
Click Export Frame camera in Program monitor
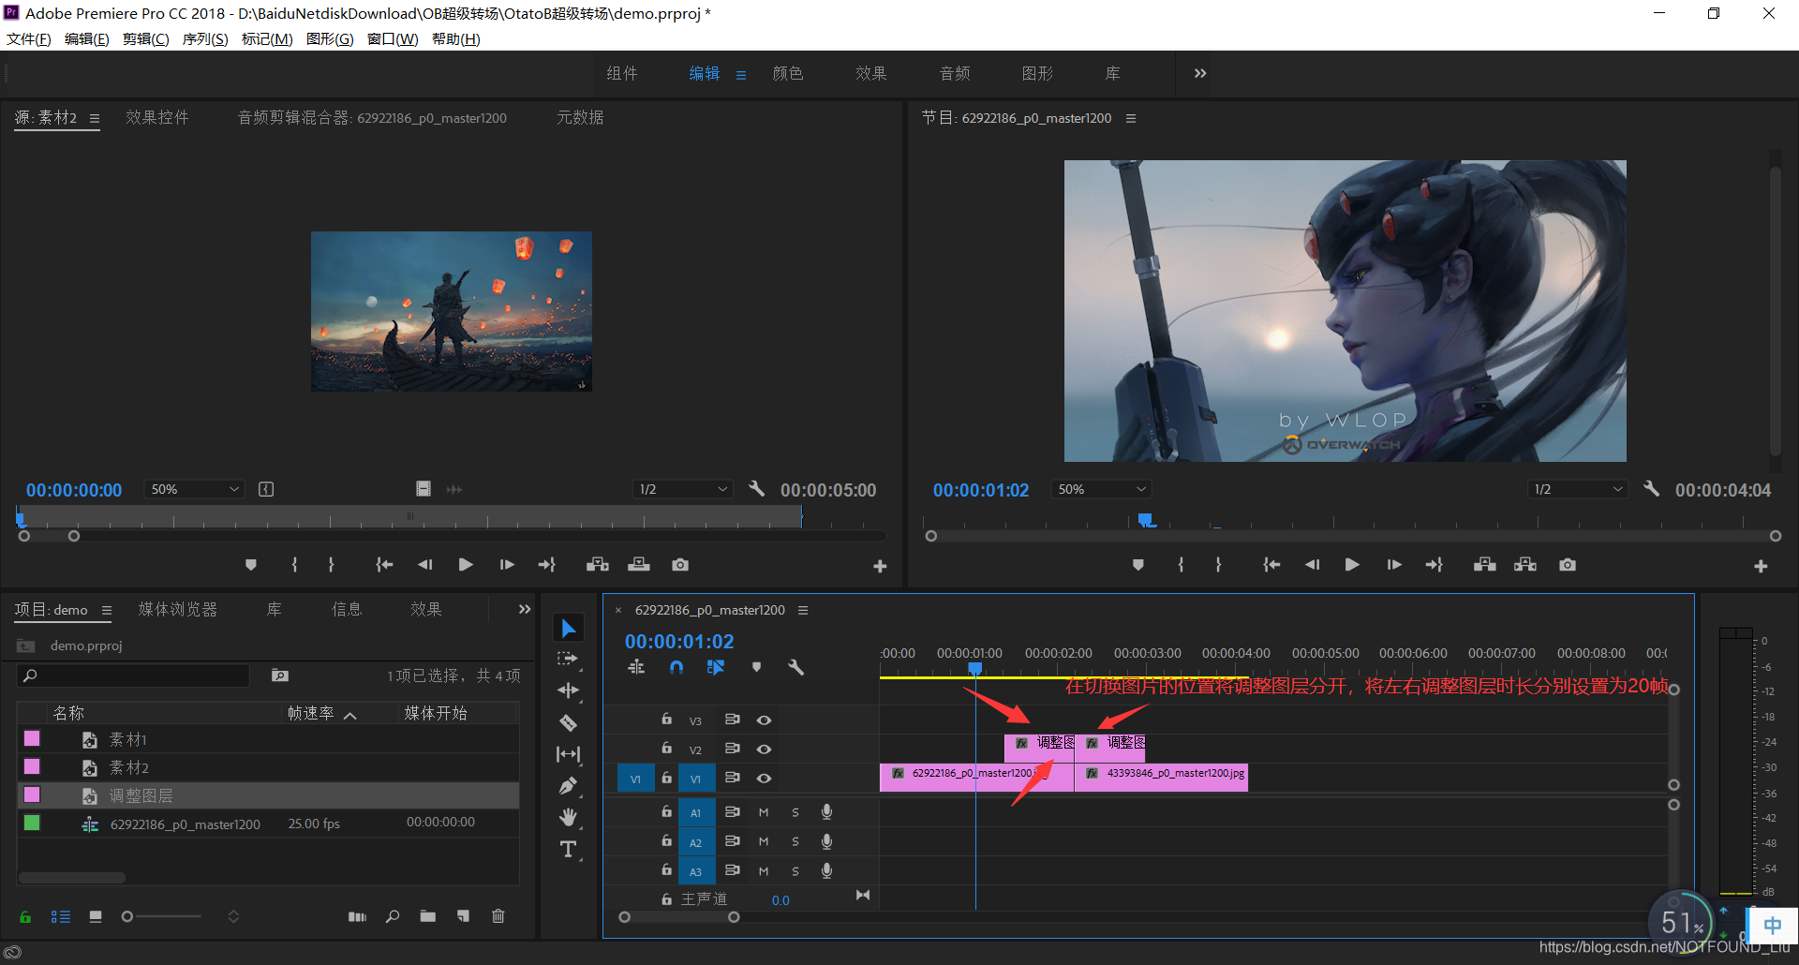tap(1567, 565)
